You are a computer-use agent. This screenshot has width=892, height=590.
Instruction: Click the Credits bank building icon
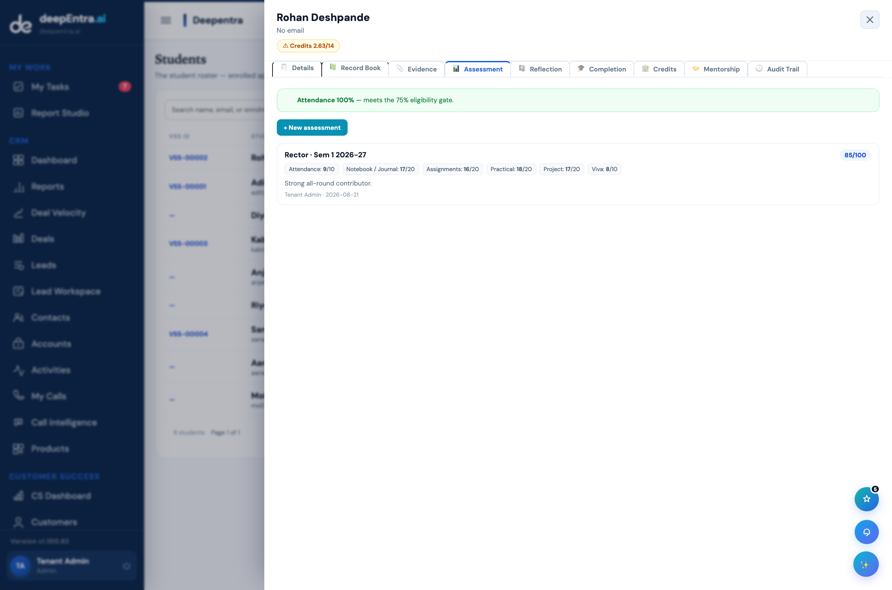[645, 69]
